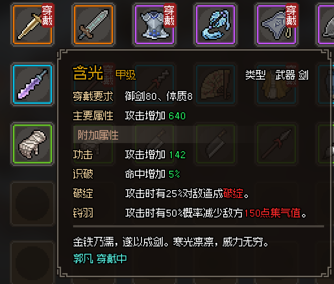Image resolution: width=334 pixels, height=284 pixels.
Task: Click the equipped gray talisman pouch
Action: (x=276, y=25)
